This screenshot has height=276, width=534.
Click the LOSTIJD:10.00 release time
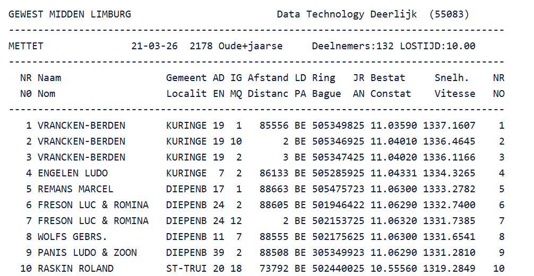437,46
